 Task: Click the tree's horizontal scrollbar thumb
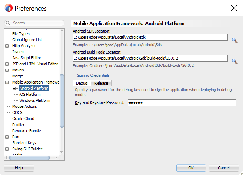click(29, 158)
